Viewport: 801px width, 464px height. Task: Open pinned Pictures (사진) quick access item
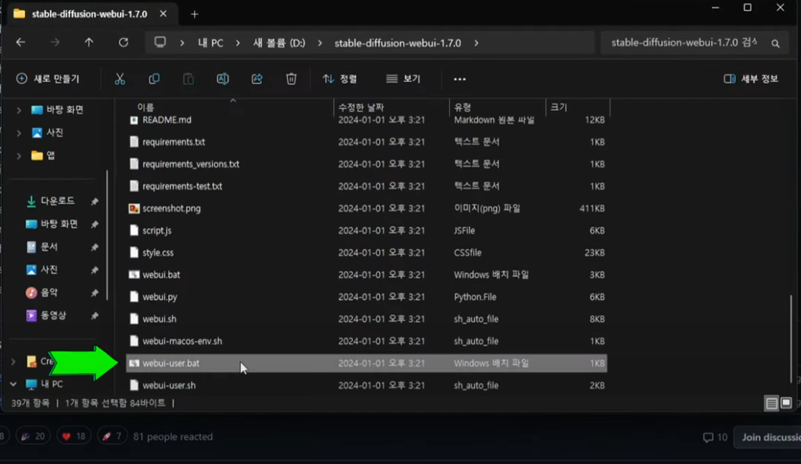(x=42, y=270)
